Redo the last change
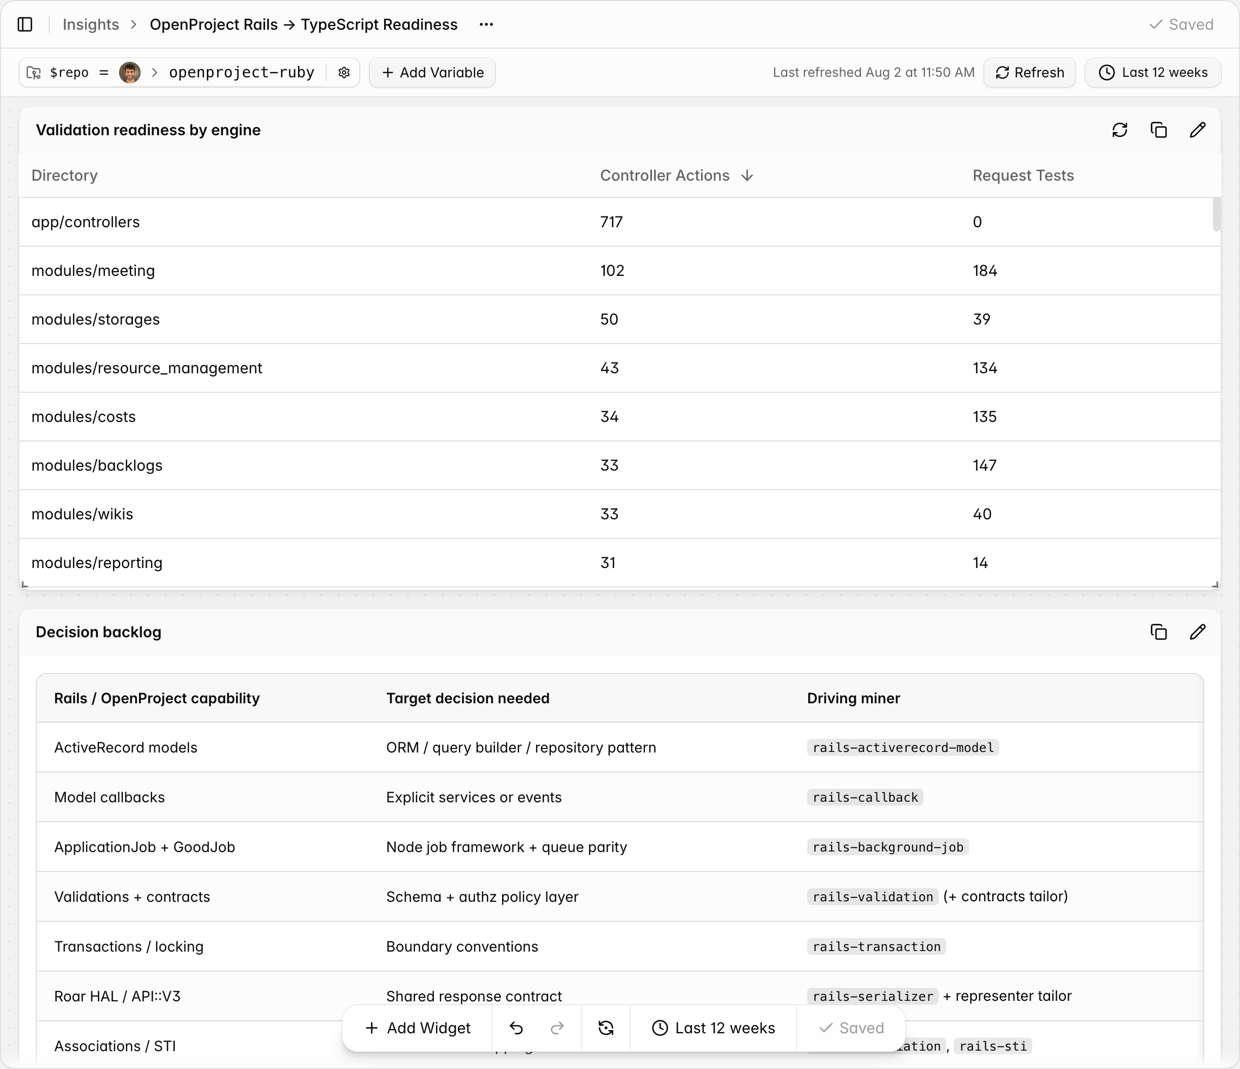 557,1028
